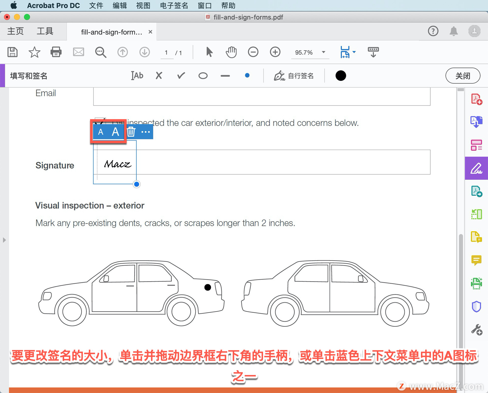Screen dimensions: 488x393
Task: Select the blue dot tool
Action: pos(247,75)
